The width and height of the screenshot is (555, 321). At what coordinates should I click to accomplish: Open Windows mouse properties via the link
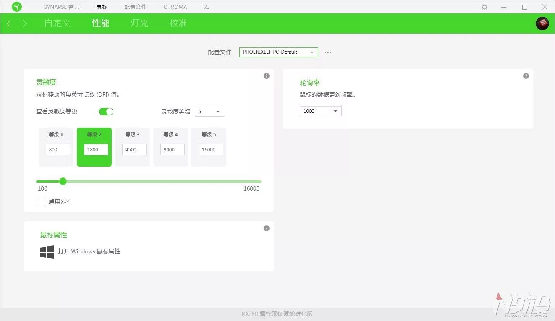pyautogui.click(x=89, y=251)
